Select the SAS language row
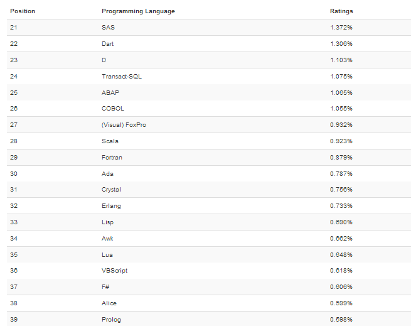411x326 pixels. 108,28
